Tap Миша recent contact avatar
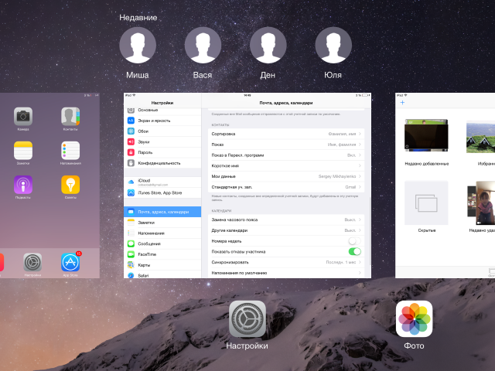Image resolution: width=495 pixels, height=371 pixels. 138,45
